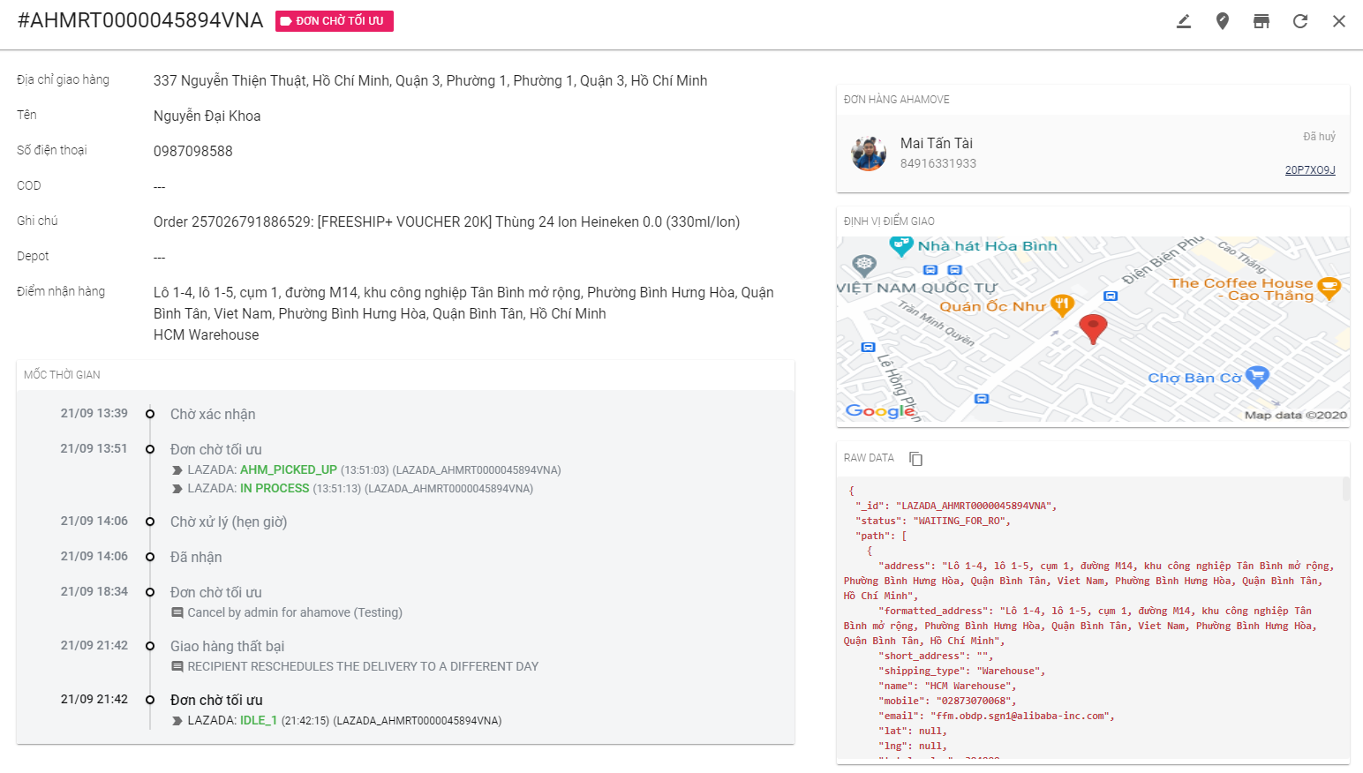Open Google logo on the map
The image size is (1363, 773).
880,411
